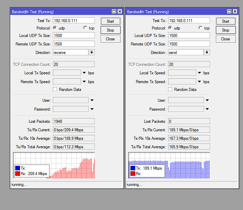Select udp protocol in left window
243x210 pixels.
(55, 28)
